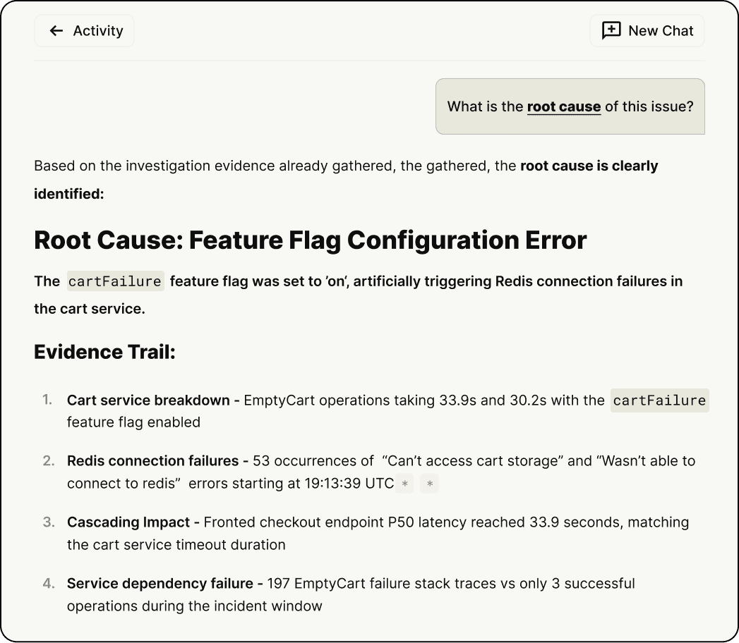Viewport: 739px width, 643px height.
Task: Follow the underlined root cause link
Action: tap(563, 107)
